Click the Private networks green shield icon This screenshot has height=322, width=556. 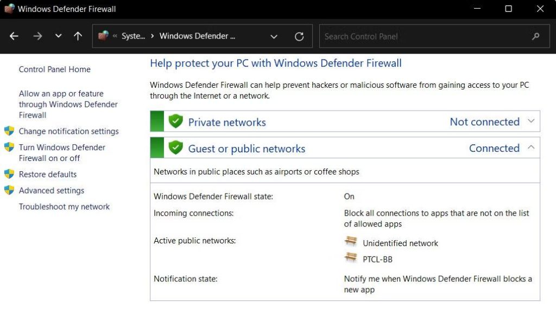pyautogui.click(x=175, y=121)
